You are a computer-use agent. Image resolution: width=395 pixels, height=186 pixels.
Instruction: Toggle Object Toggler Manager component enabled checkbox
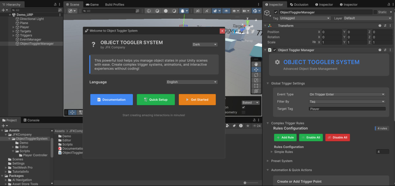275,50
